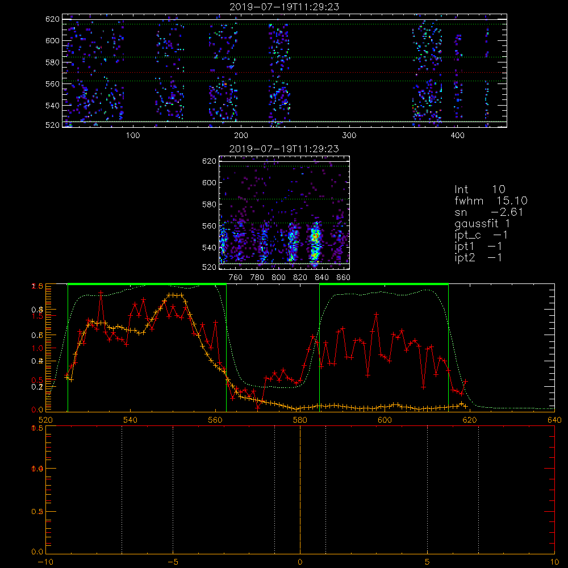Click x-axis label -10 on bottom plot
The image size is (568, 568).
[x=45, y=562]
